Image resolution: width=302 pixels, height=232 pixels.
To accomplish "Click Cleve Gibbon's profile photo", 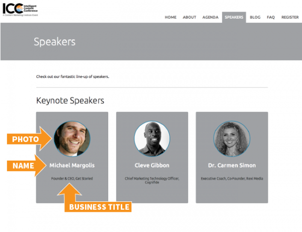I will click(x=152, y=138).
